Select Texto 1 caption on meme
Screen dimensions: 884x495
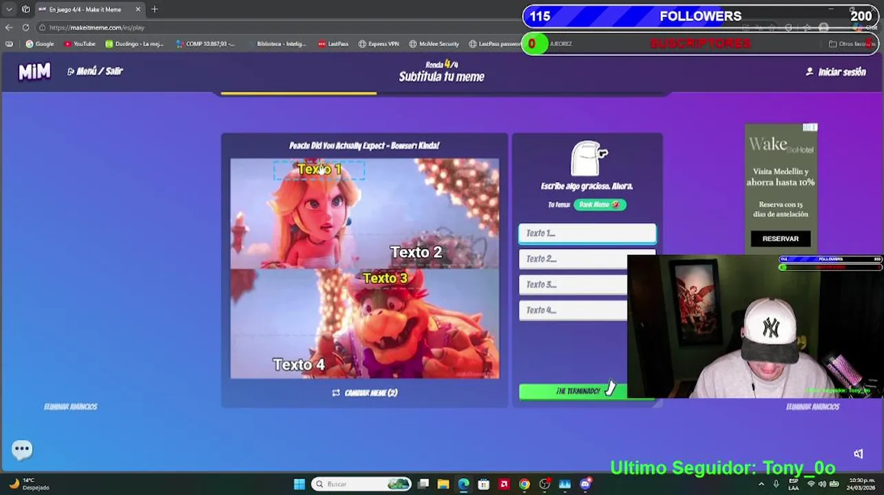[319, 169]
